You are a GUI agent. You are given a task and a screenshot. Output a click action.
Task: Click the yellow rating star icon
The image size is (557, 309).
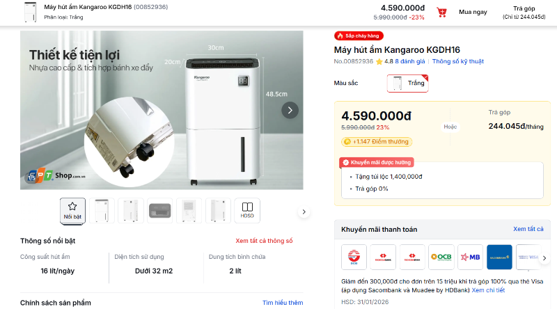pyautogui.click(x=379, y=61)
